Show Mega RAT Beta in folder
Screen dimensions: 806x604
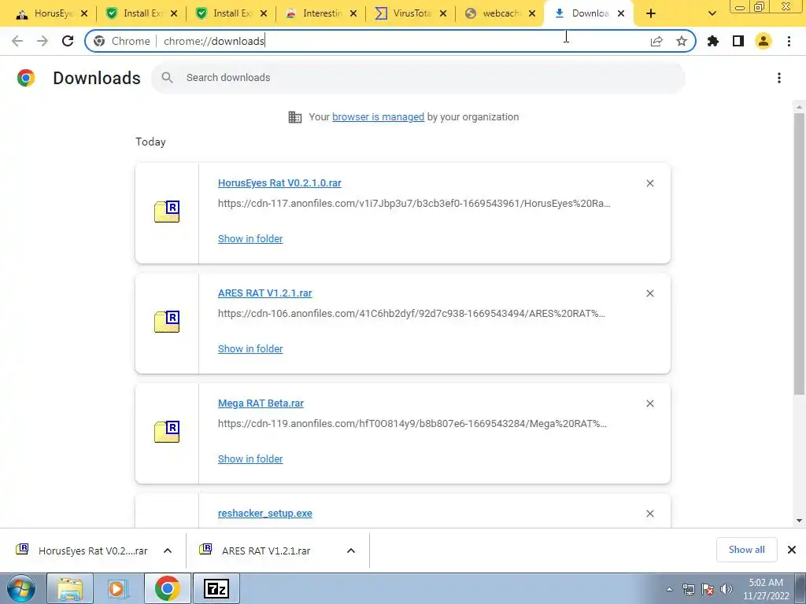[x=250, y=459]
